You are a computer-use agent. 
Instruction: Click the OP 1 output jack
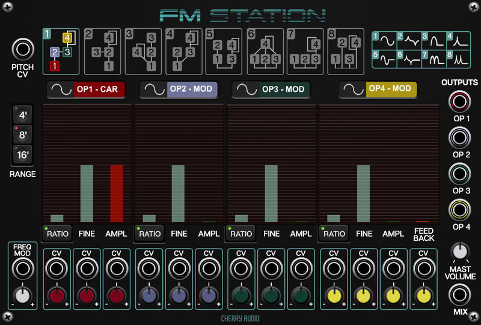459,102
